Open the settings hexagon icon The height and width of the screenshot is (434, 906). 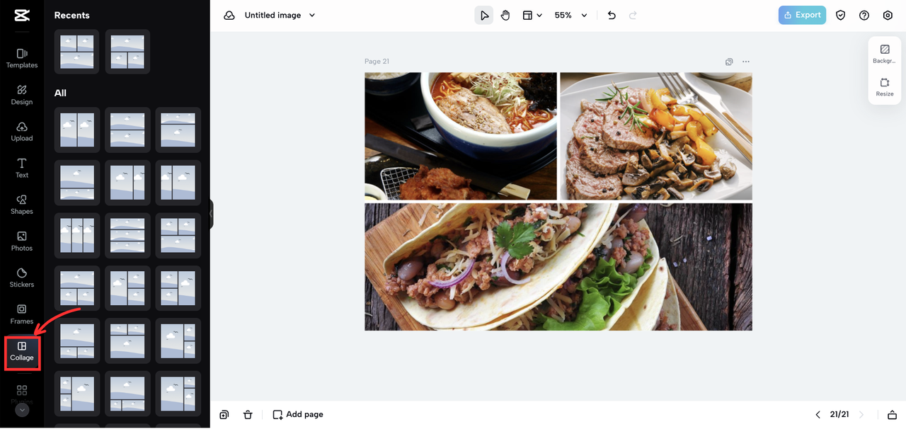[x=888, y=15]
